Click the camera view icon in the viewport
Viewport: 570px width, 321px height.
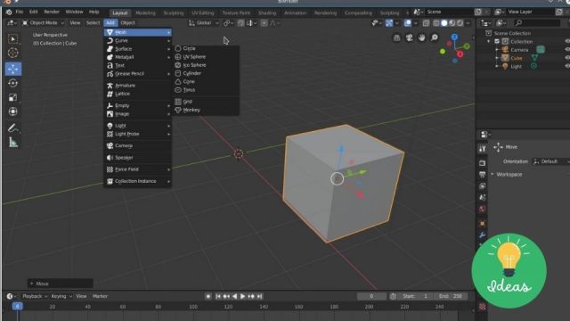[409, 37]
